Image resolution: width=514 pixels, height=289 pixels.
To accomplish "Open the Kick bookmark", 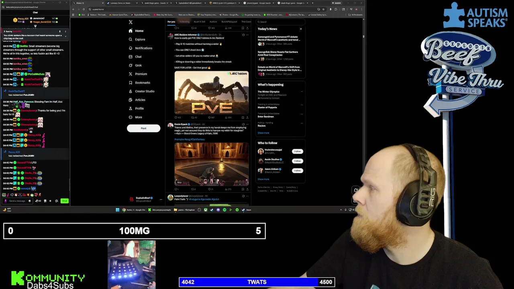I will coord(82,15).
